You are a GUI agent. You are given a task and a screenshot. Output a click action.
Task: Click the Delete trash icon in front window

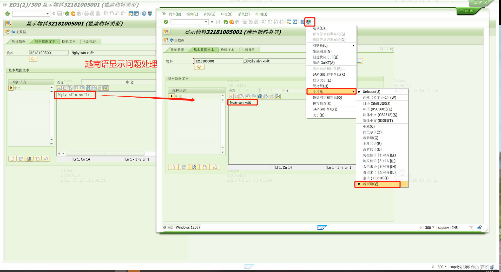point(184,167)
